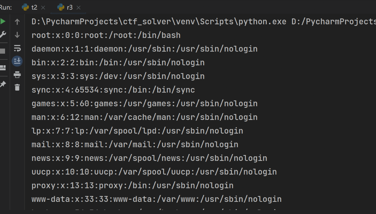The height and width of the screenshot is (214, 376).
Task: Close the r3 run tab
Action: (x=79, y=7)
